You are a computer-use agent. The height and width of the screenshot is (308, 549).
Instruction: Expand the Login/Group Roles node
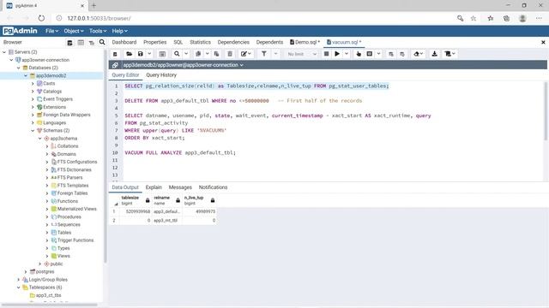tap(19, 280)
